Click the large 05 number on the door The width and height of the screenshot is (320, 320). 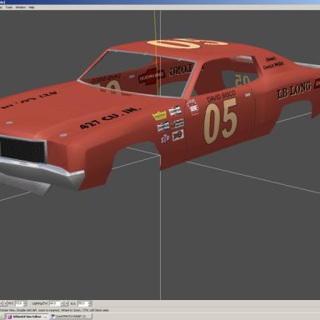point(221,122)
